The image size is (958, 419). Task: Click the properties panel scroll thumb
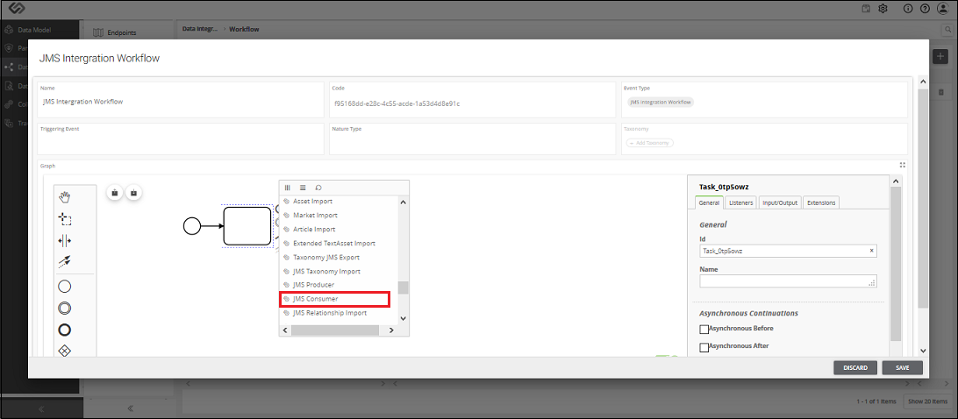[896, 264]
